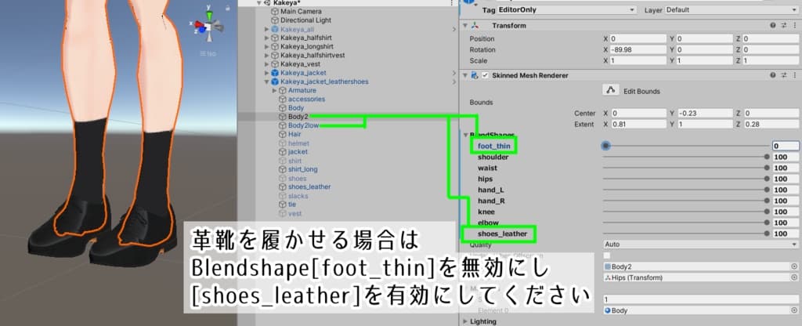The width and height of the screenshot is (802, 326).
Task: Open hierarchy three-dot options for Kakeya scene
Action: 451,3
